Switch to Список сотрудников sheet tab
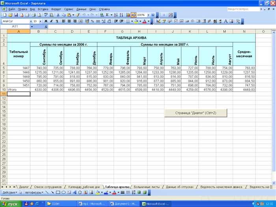Screen dimensions: 276x207 tap(48, 187)
